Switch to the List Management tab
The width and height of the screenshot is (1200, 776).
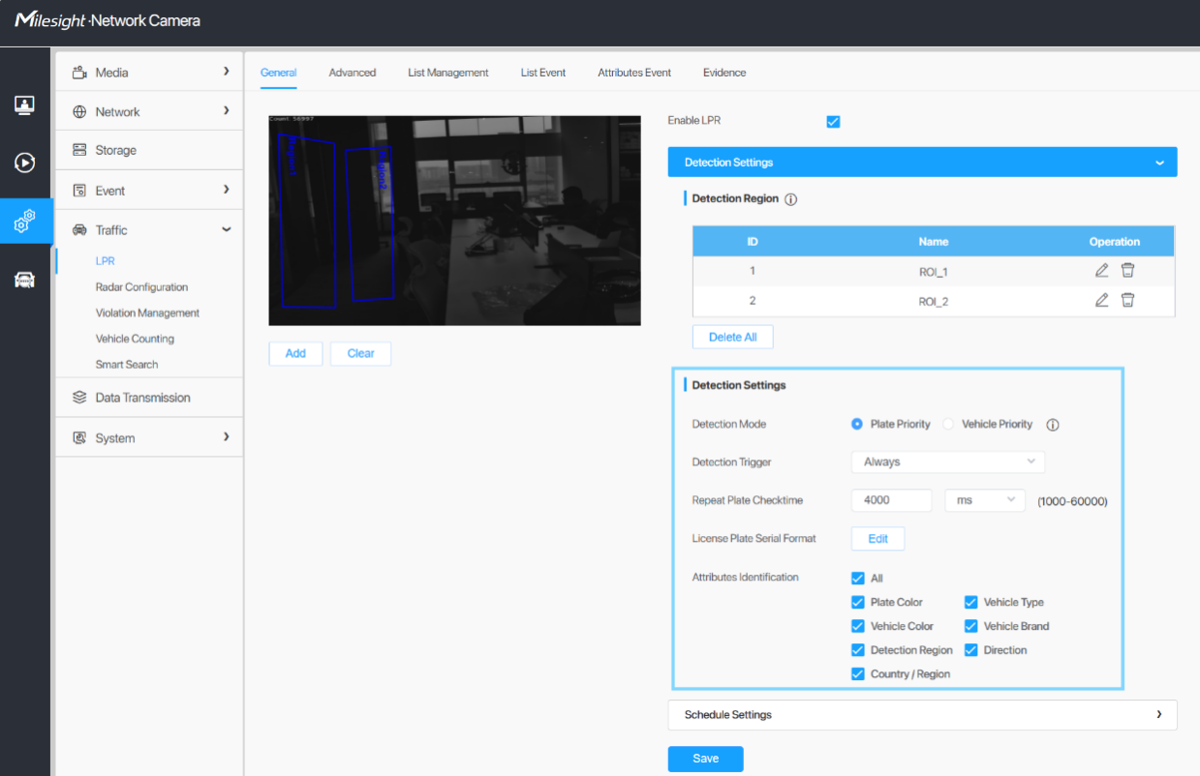coord(448,73)
